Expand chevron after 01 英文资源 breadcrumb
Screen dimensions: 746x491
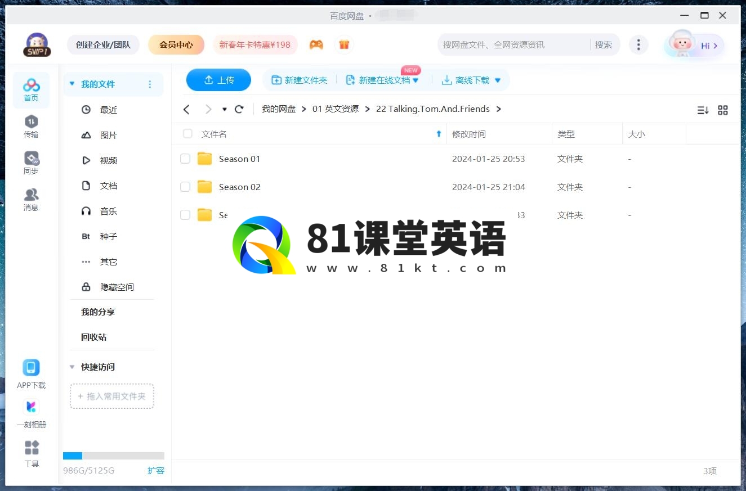tap(367, 109)
